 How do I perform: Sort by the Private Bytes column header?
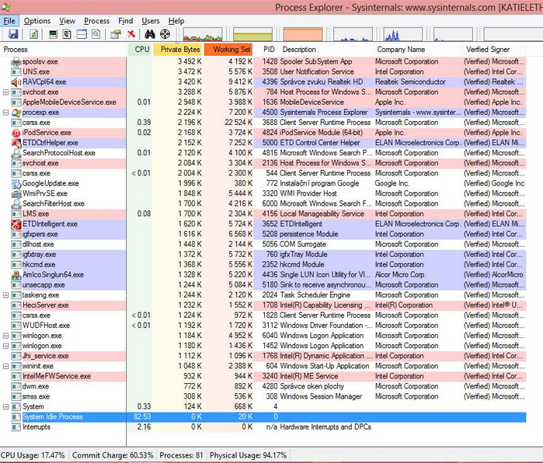tap(178, 50)
